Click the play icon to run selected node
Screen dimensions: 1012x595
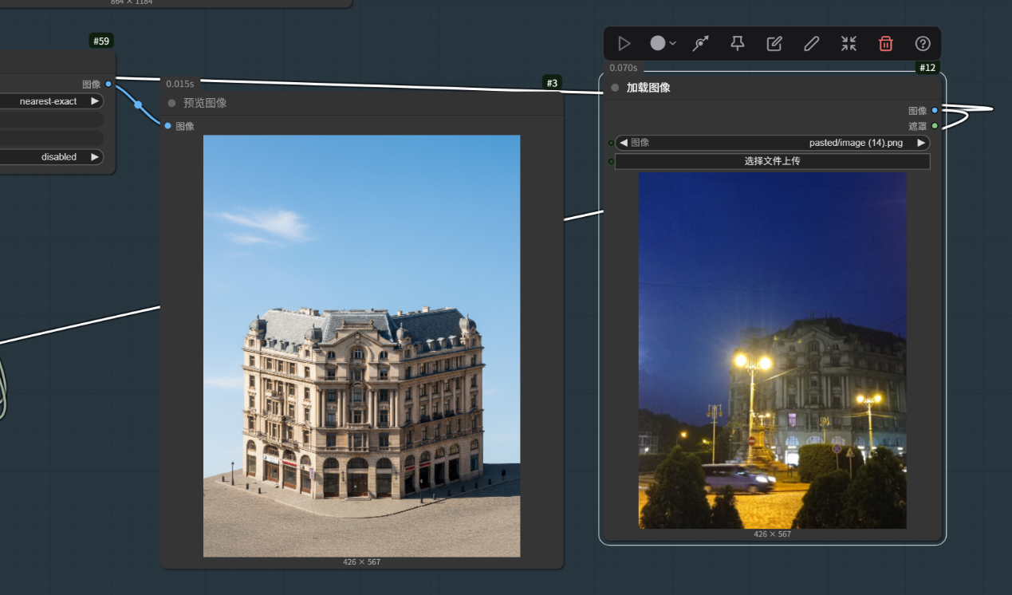coord(624,44)
